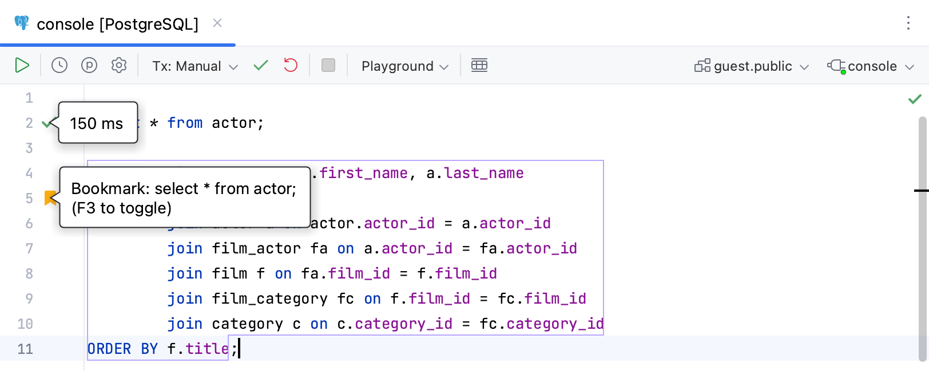This screenshot has width=929, height=371.
Task: Open the guest.public schema selector
Action: point(752,66)
